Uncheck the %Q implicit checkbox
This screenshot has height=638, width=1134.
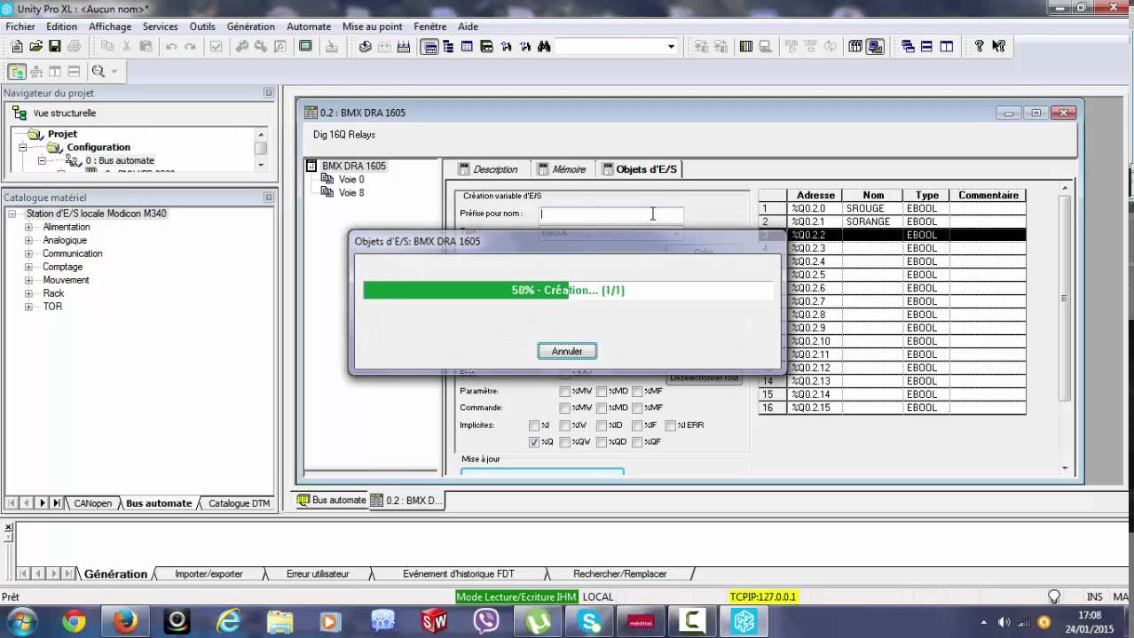534,441
